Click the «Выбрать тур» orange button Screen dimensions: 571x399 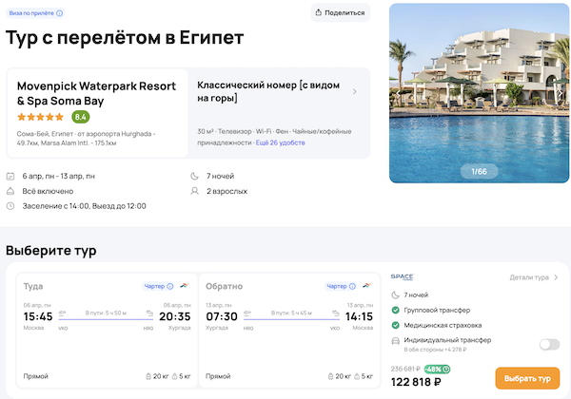[527, 378]
